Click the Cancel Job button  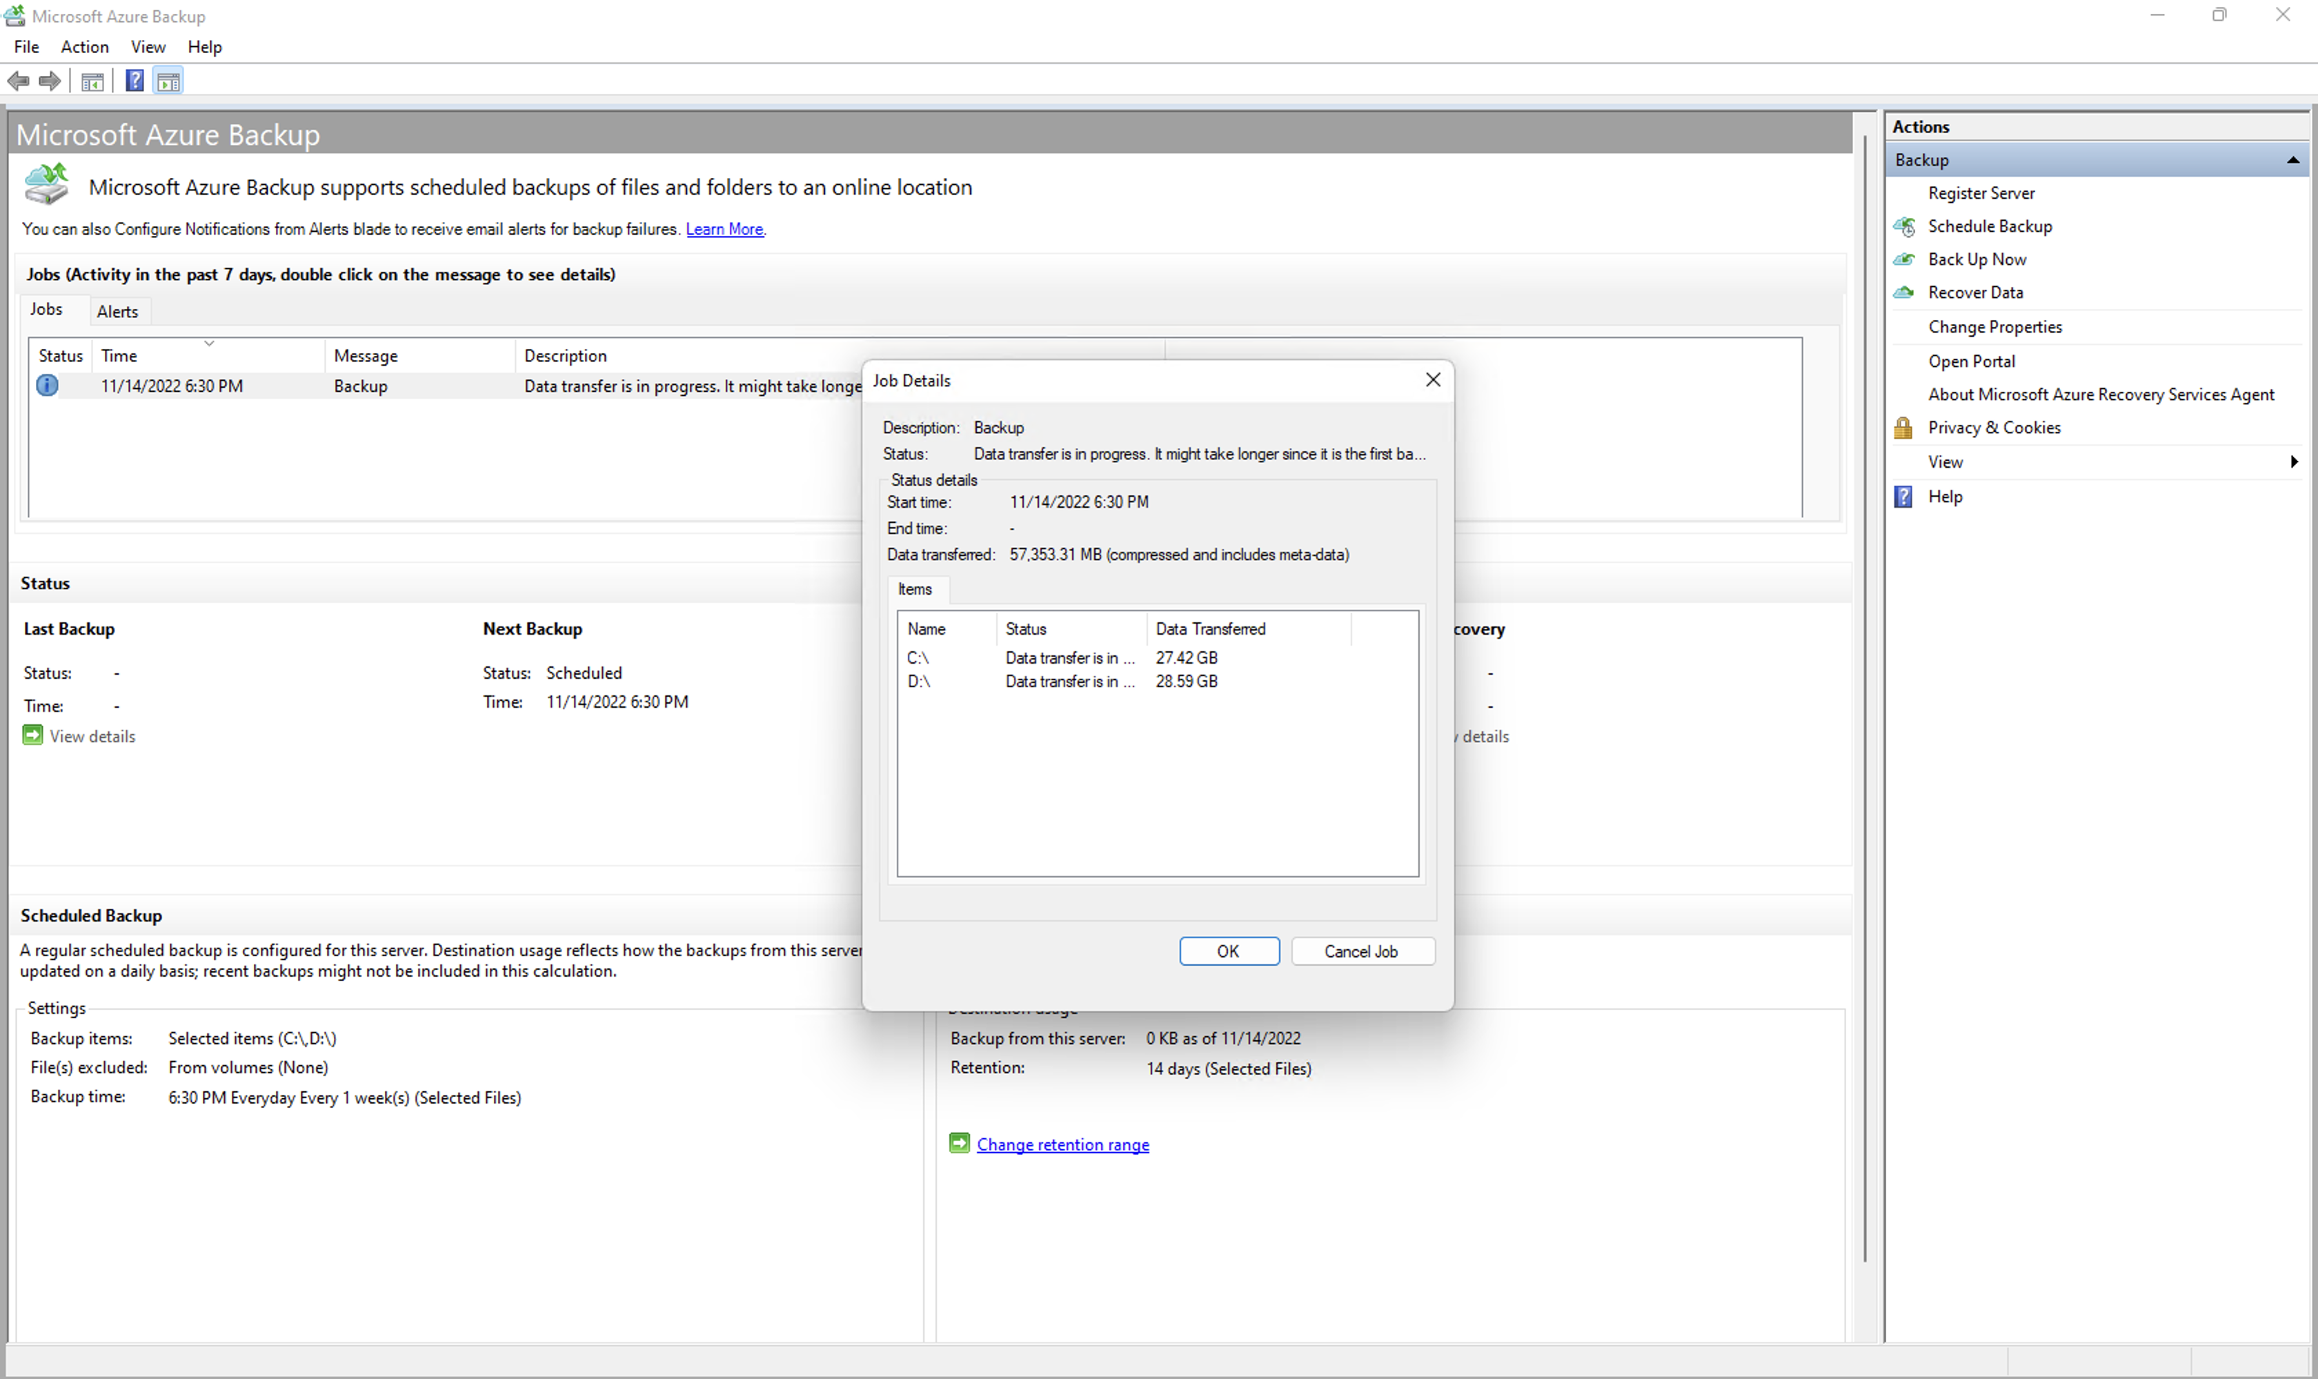click(x=1362, y=951)
